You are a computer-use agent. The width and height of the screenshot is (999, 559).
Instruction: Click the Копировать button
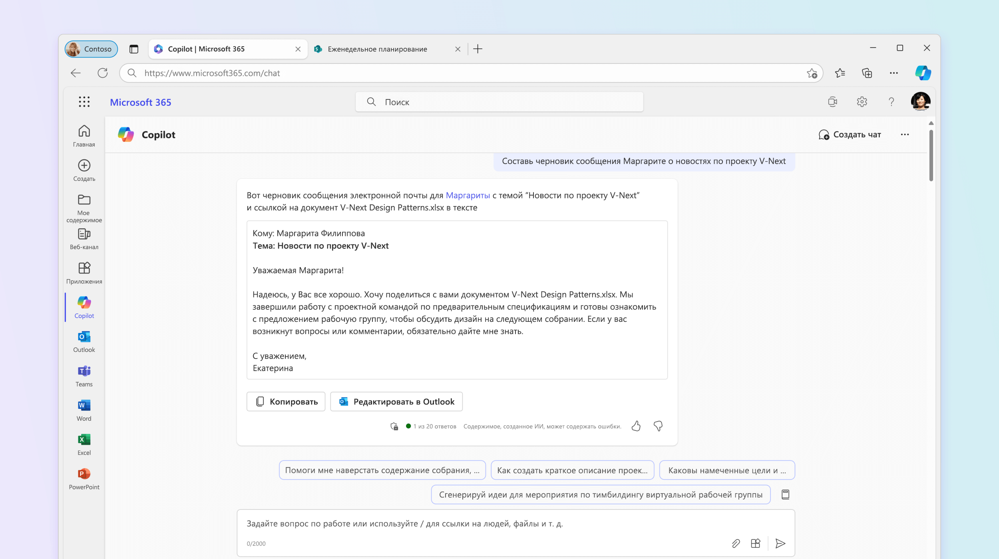(x=285, y=401)
